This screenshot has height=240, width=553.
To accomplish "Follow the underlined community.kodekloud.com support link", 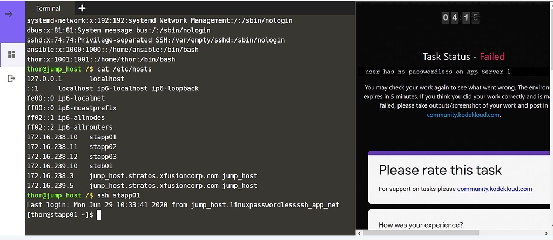I will 495,189.
